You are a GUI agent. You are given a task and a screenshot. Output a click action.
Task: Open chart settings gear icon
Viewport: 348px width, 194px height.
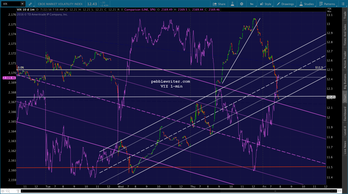(x=242, y=4)
